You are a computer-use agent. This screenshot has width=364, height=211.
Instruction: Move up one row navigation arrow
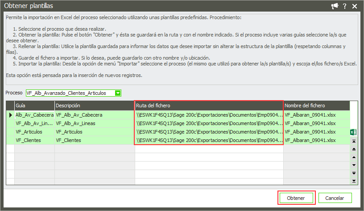(354, 157)
